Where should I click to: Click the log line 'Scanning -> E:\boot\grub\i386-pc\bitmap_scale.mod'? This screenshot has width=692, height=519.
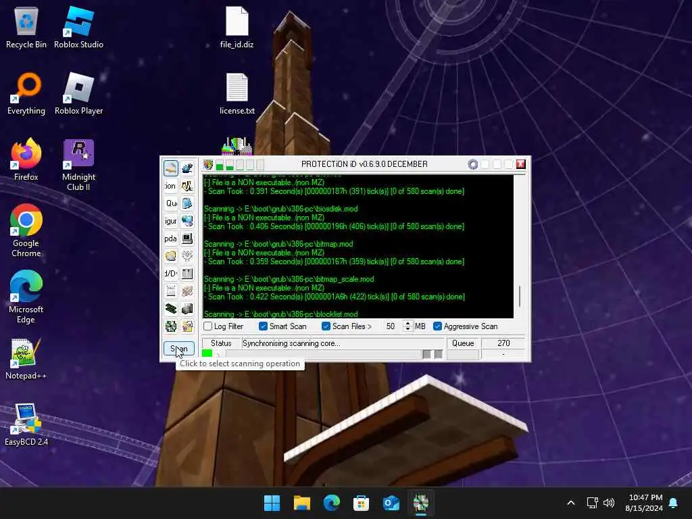(289, 279)
